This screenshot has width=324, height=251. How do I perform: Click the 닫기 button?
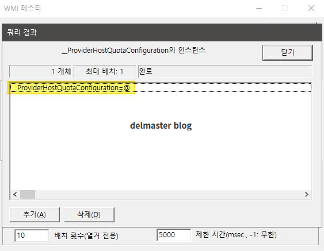pos(287,53)
